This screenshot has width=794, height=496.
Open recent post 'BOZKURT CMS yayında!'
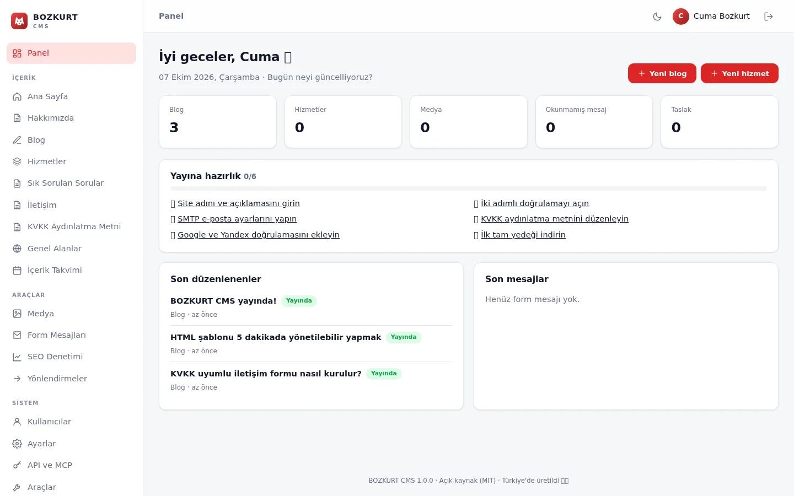[x=223, y=301]
